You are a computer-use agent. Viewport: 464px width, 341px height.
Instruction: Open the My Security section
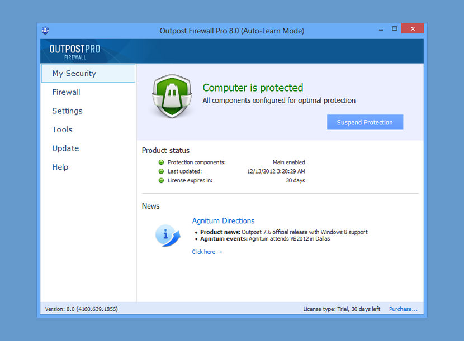(x=88, y=73)
